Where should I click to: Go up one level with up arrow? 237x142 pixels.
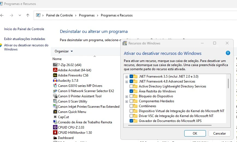pyautogui.click(x=28, y=15)
